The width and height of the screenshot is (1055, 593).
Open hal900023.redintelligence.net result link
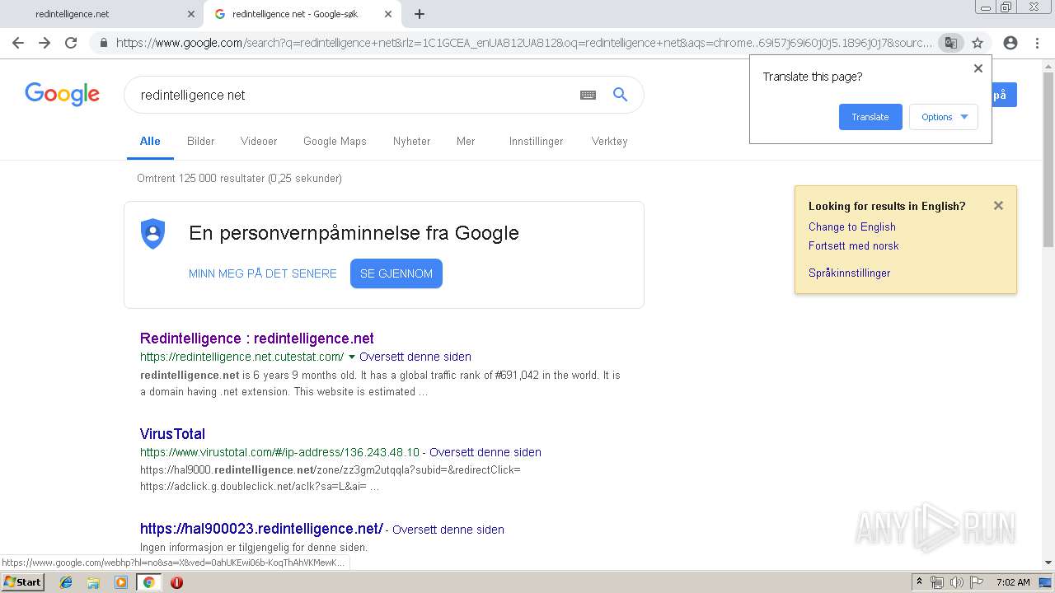(x=261, y=529)
